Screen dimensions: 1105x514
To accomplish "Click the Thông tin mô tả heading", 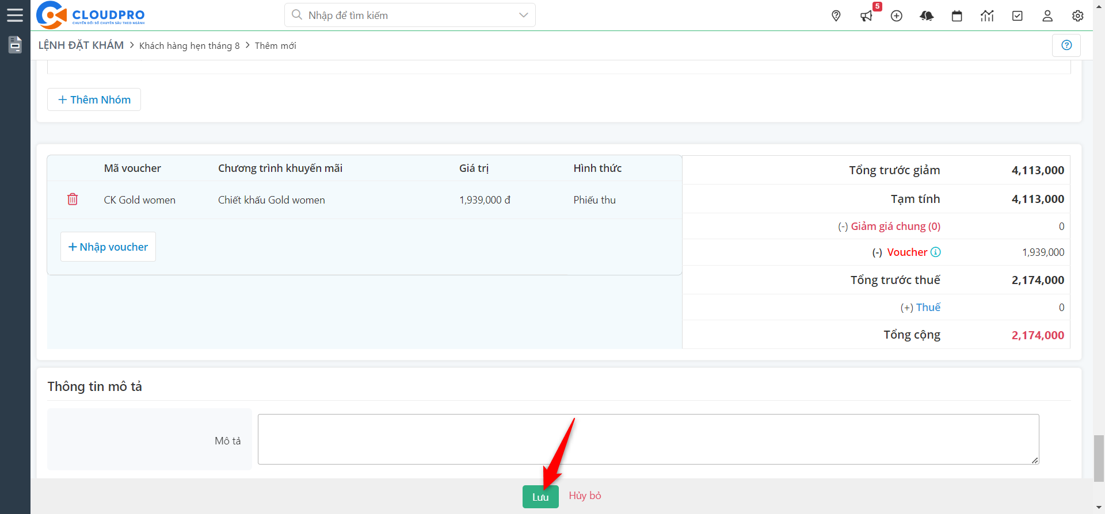I will coord(94,386).
